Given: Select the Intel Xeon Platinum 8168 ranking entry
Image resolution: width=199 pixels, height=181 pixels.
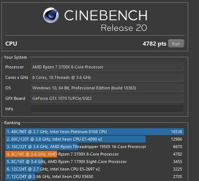Looking at the screenshot, I should click(x=95, y=132).
